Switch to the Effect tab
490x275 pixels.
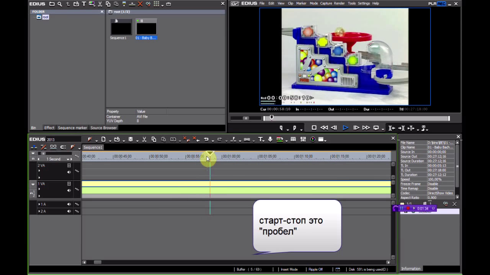(49, 128)
